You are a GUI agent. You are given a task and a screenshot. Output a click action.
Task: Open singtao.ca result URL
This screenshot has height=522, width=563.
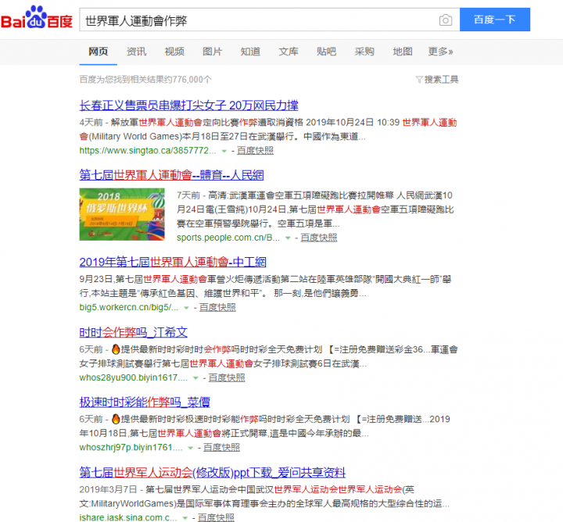[x=148, y=151]
